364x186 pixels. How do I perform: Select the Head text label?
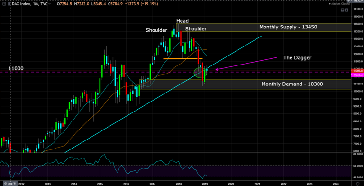[x=182, y=21]
